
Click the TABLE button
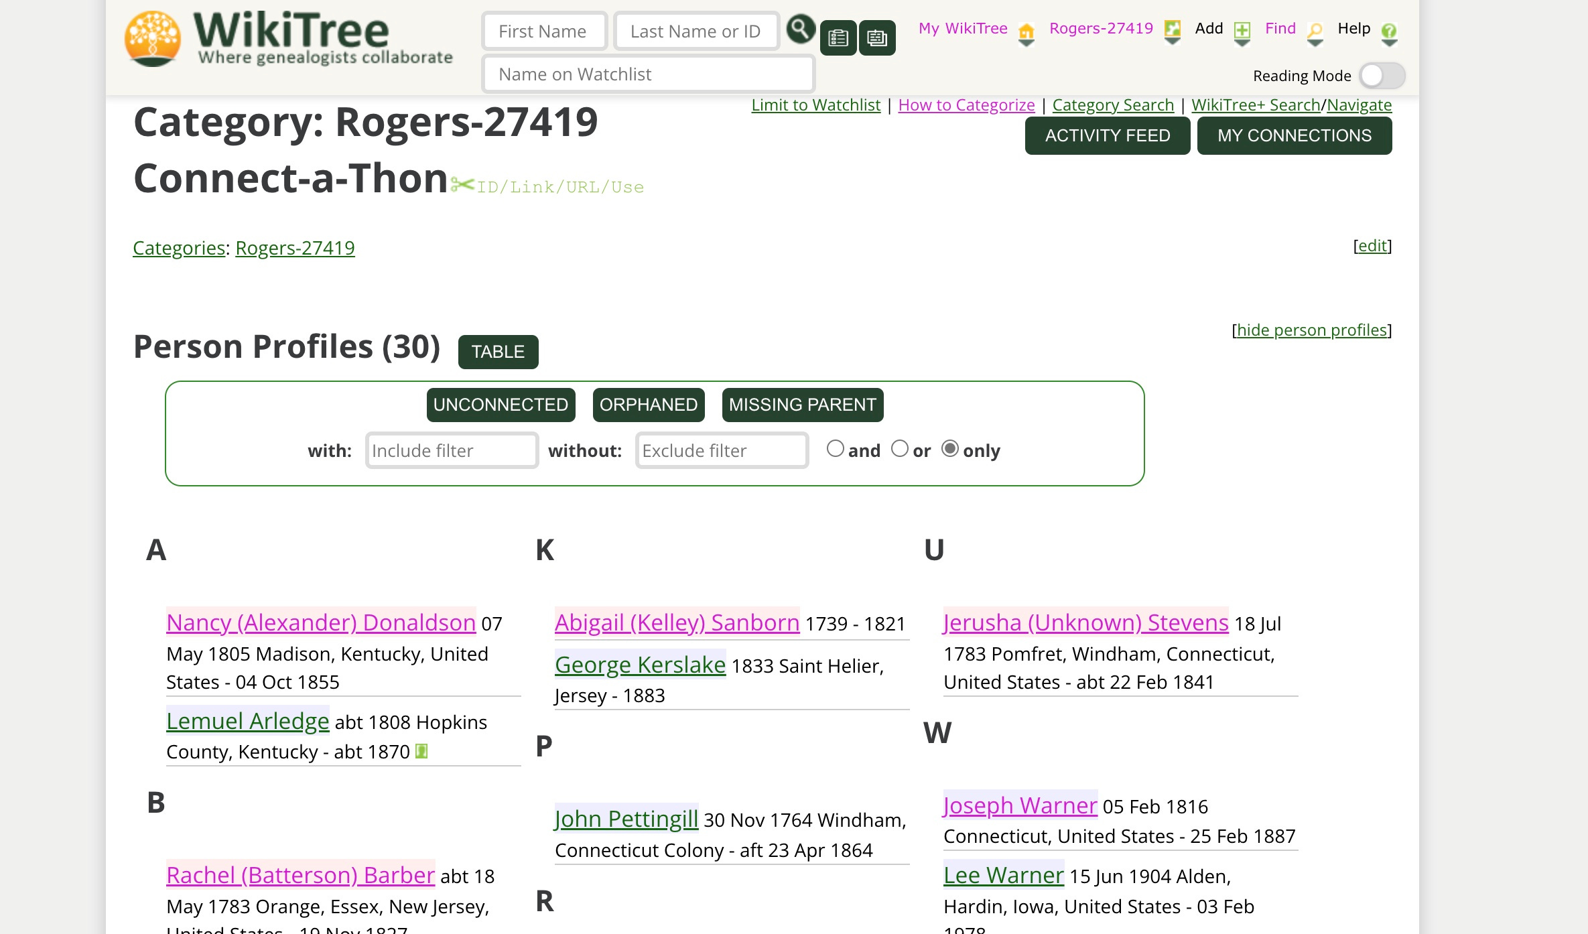(x=498, y=352)
